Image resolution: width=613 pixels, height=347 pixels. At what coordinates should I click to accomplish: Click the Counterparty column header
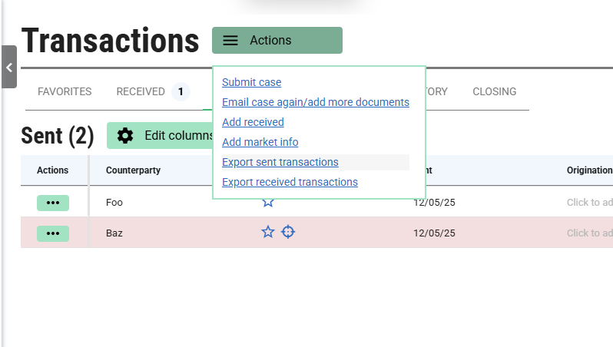point(133,170)
